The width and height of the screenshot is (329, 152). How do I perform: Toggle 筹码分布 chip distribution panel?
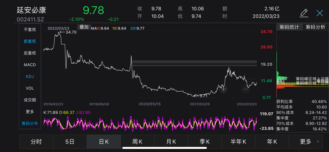pyautogui.click(x=30, y=123)
